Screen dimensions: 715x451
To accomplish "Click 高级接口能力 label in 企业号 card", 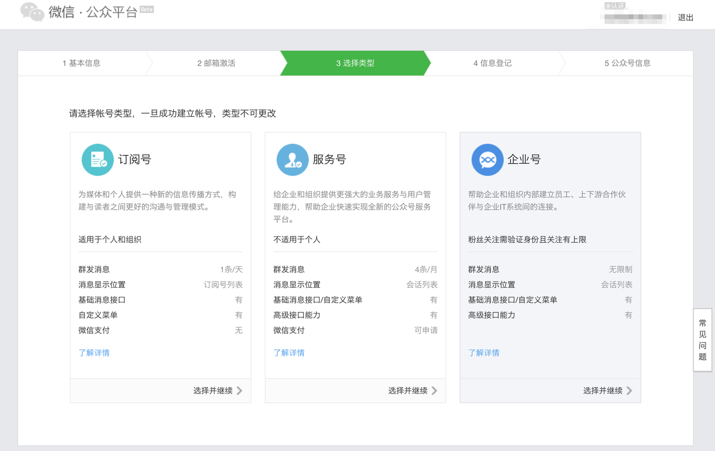I will coord(492,315).
